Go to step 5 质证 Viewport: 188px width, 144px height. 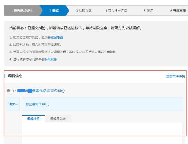click(x=148, y=11)
